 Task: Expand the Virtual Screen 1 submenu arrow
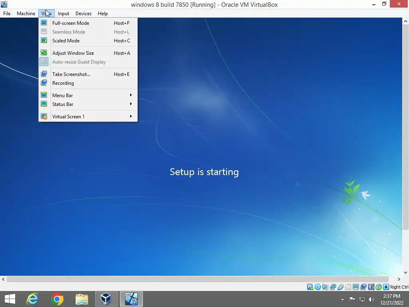click(x=131, y=116)
